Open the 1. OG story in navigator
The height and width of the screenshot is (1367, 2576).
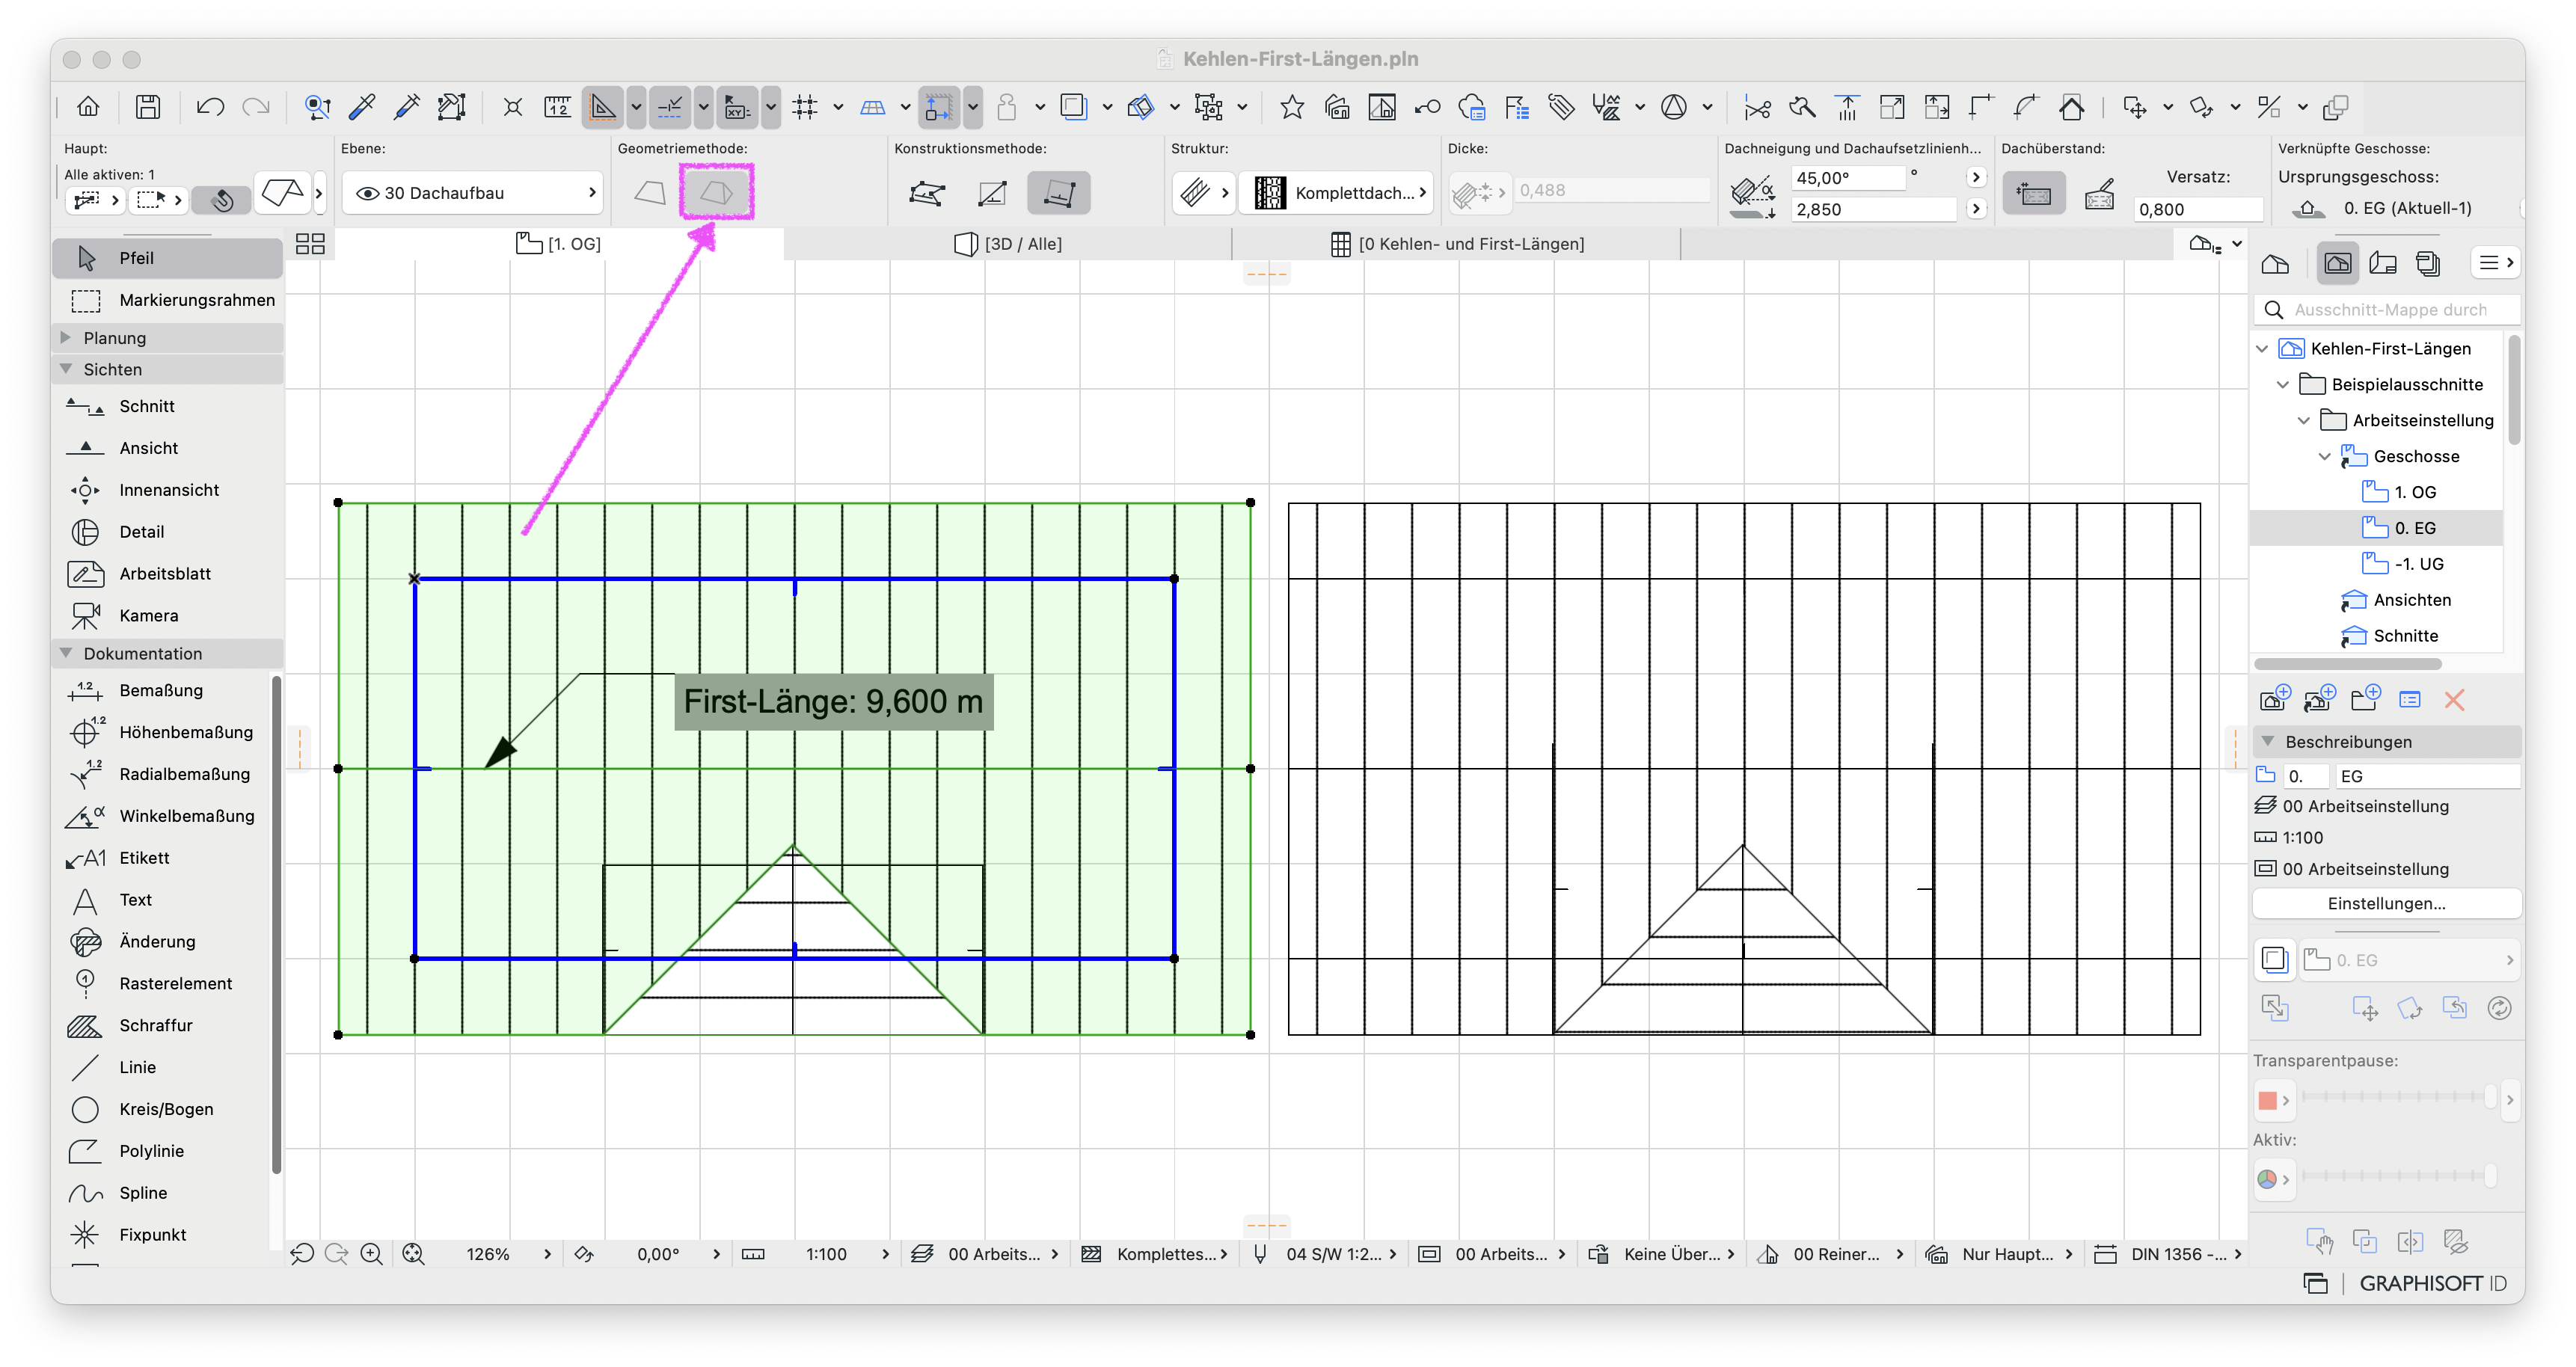pos(2414,492)
